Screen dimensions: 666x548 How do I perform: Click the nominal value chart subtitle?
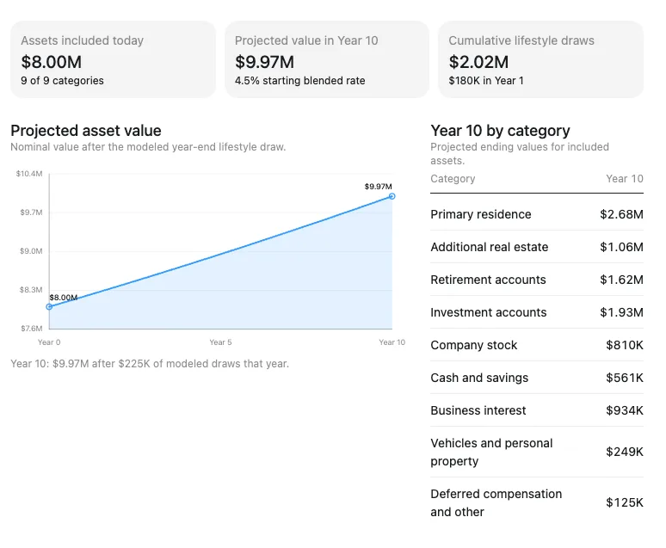click(148, 147)
